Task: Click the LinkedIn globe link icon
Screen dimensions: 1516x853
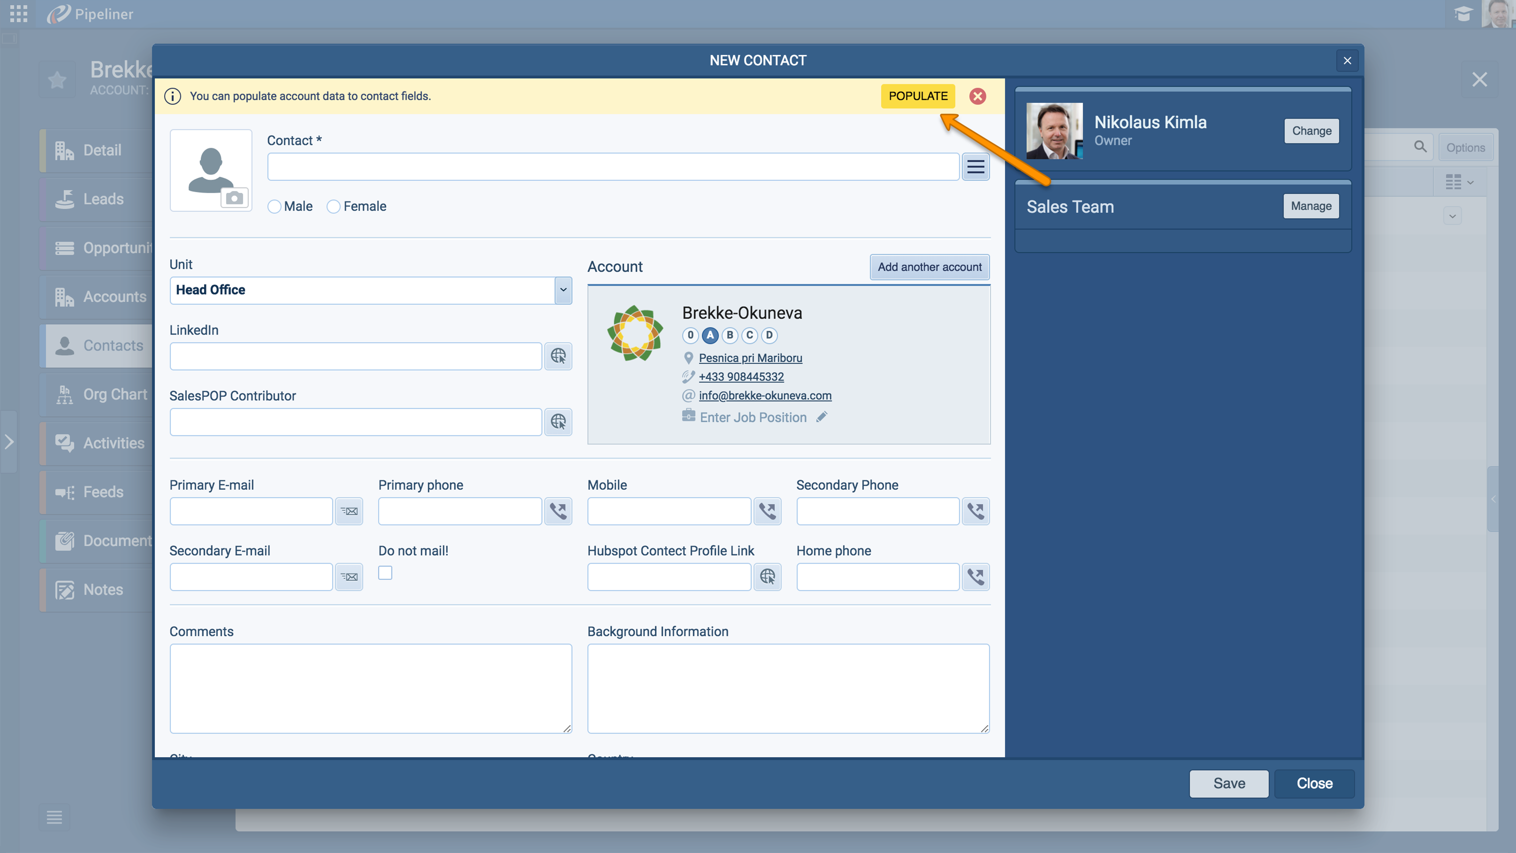Action: click(558, 356)
